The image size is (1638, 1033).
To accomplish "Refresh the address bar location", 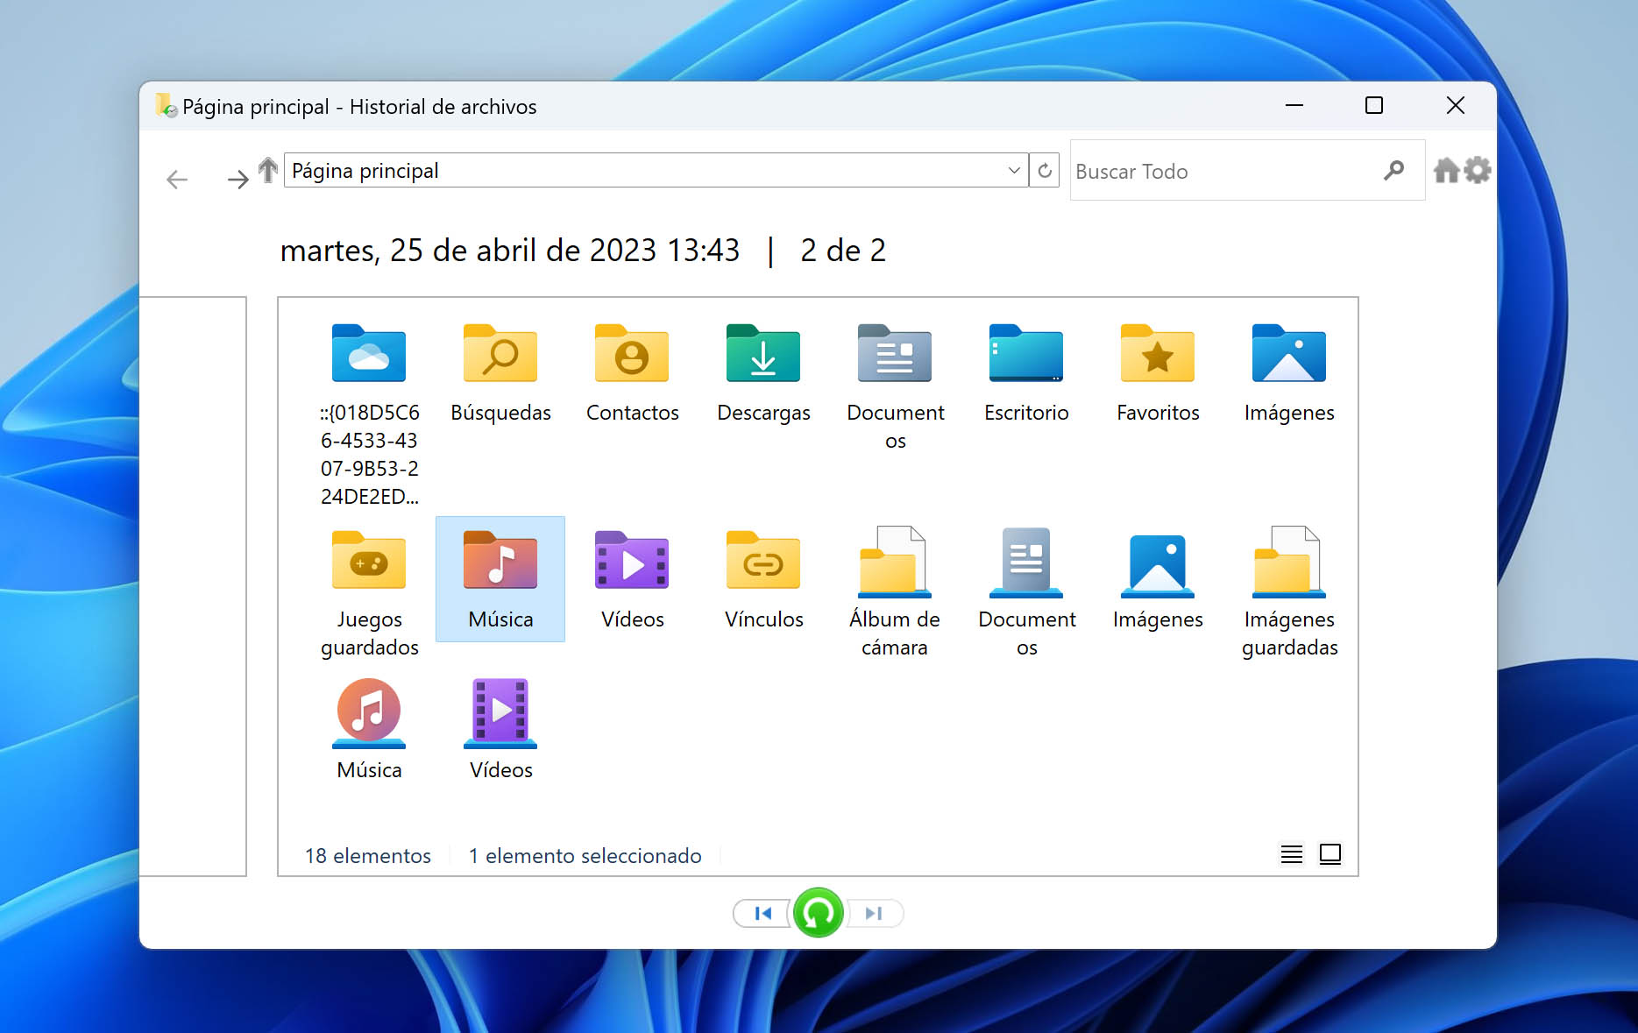I will pyautogui.click(x=1045, y=170).
